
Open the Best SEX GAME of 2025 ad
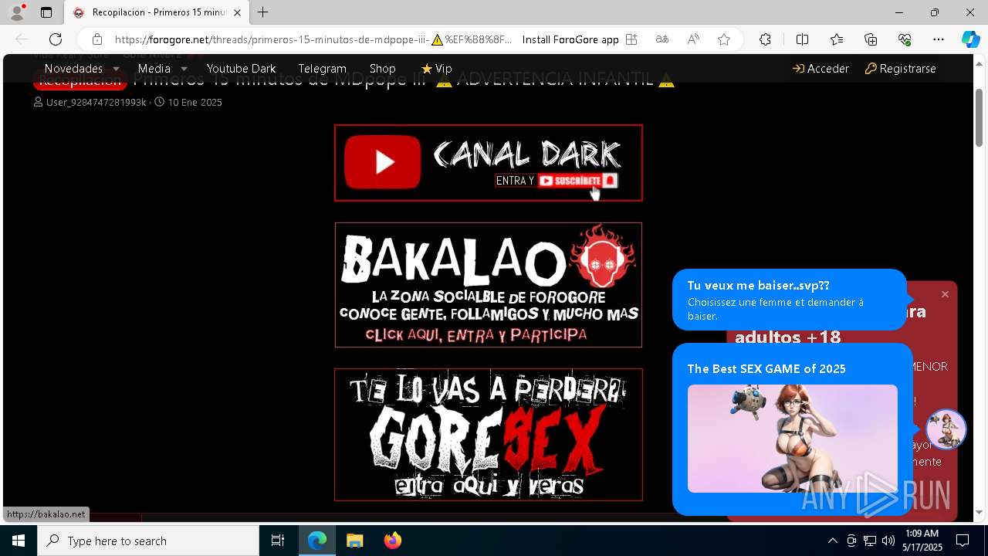tap(793, 429)
